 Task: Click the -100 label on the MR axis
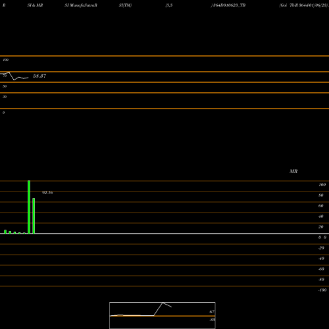(x=322, y=290)
